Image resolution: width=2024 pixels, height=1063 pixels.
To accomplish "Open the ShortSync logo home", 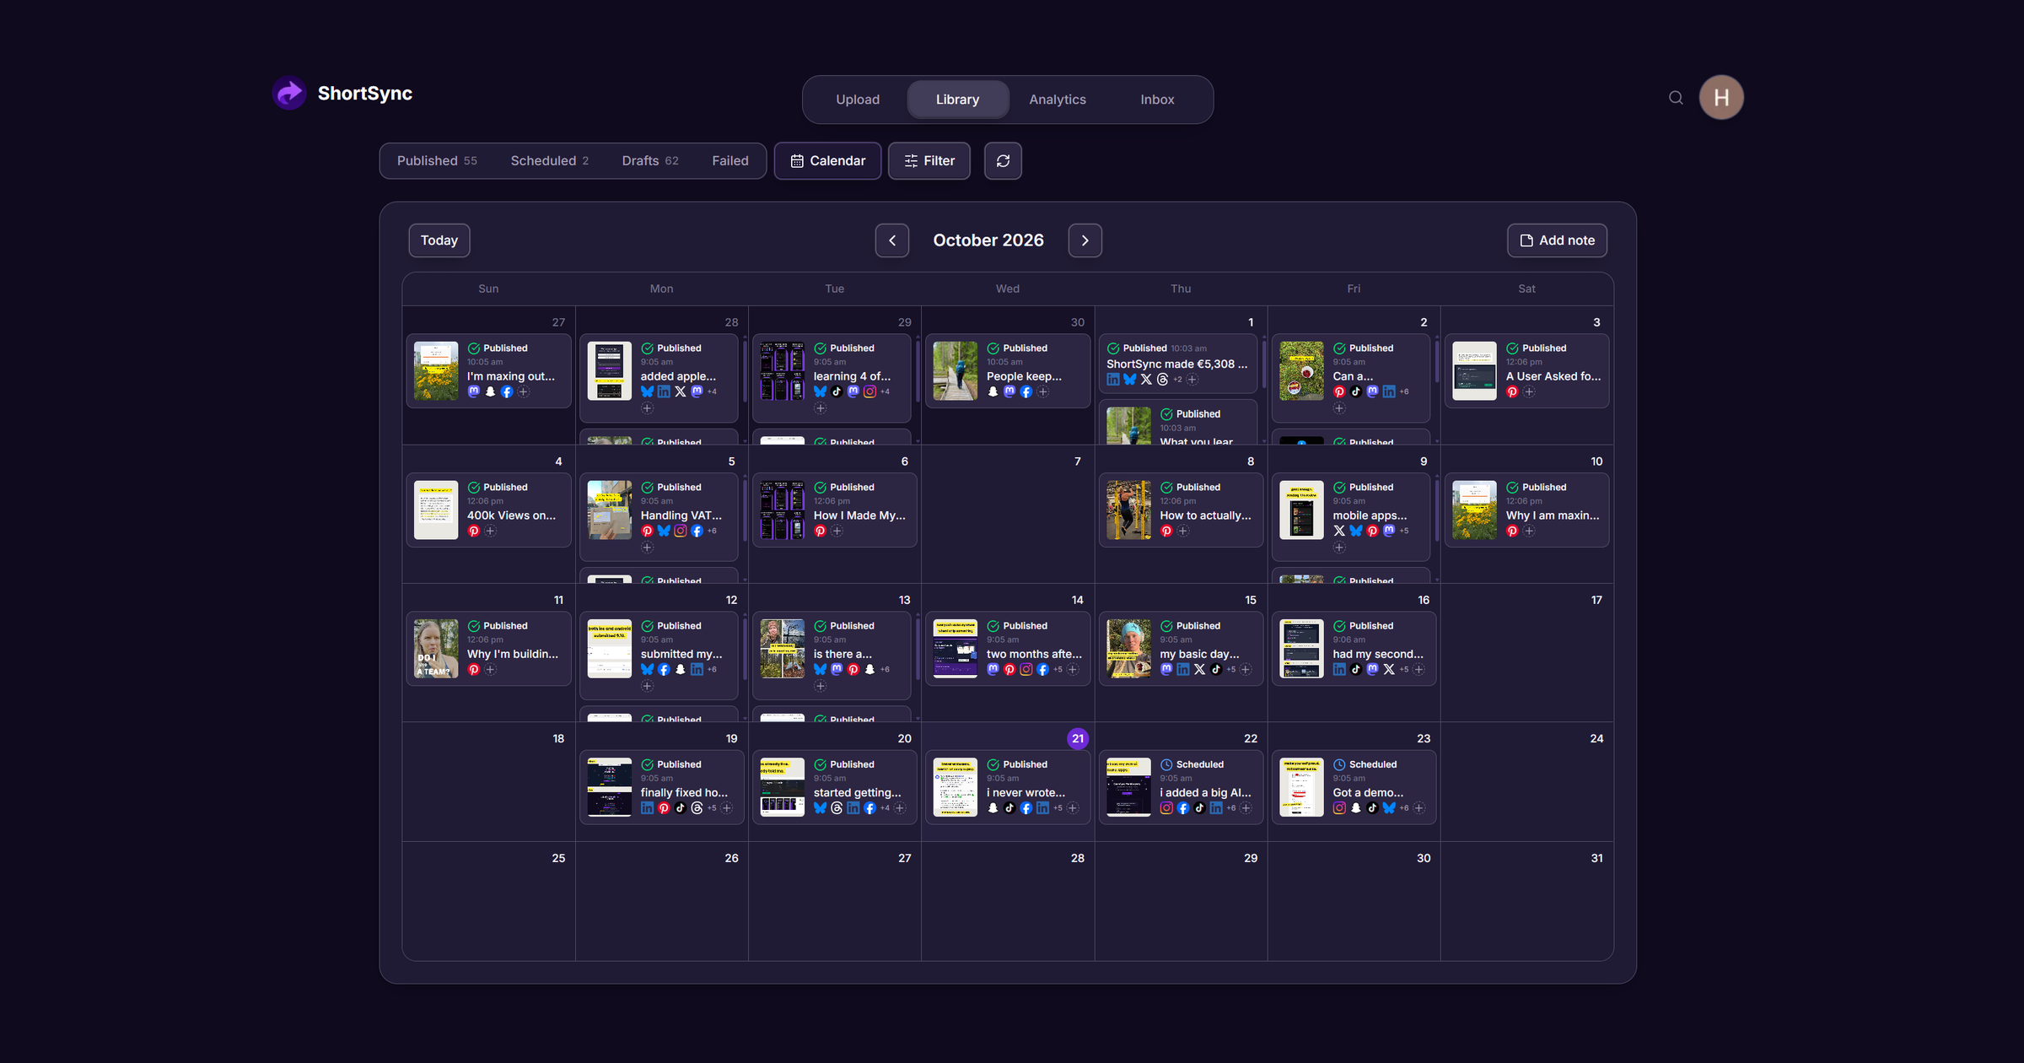I will [x=342, y=94].
